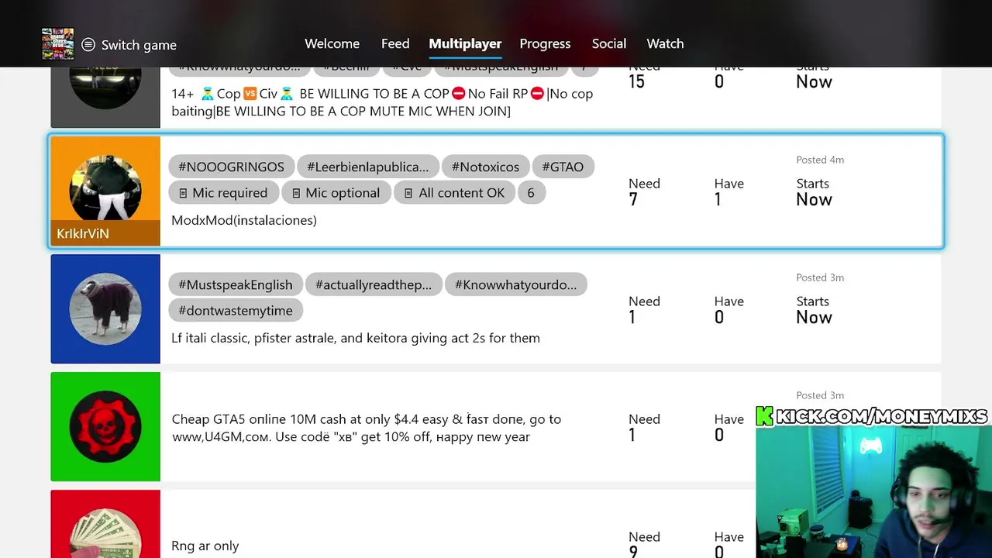Viewport: 992px width, 558px height.
Task: Click the mic icon in Mic required tag
Action: click(183, 193)
